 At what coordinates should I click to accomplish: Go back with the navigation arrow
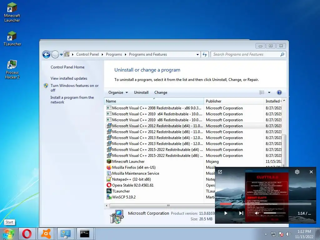click(46, 54)
